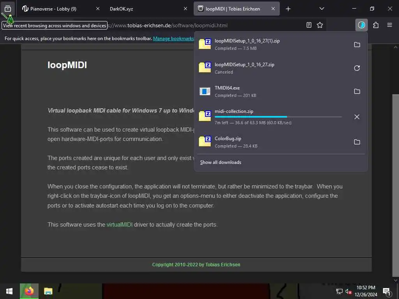
Task: Retry canceled loopMIDISetup_1_0_16_27.zip download
Action: tap(357, 68)
